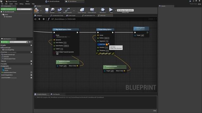Add new macro with plus icon
202x113 pixels.
pos(31,61)
